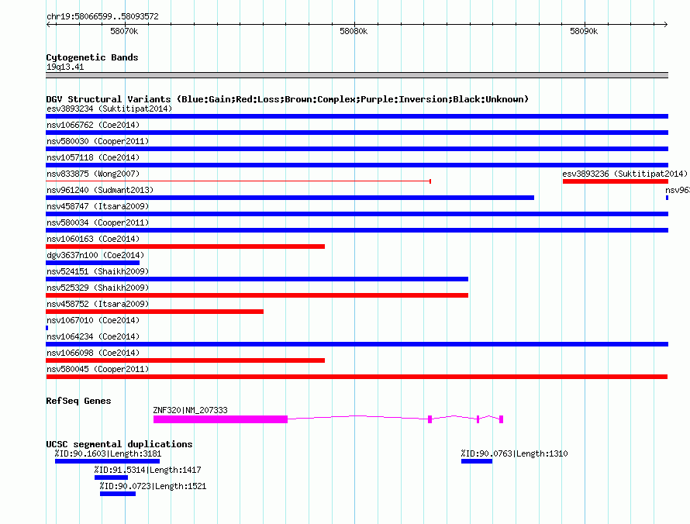This screenshot has height=524, width=690.
Task: Click the %ID:91.5314|Length:1417 duplication label
Action: tap(147, 470)
